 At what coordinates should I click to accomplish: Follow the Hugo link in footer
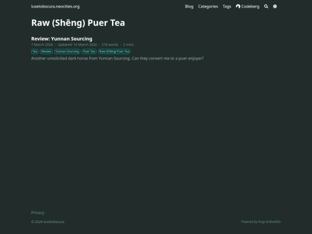tap(262, 222)
